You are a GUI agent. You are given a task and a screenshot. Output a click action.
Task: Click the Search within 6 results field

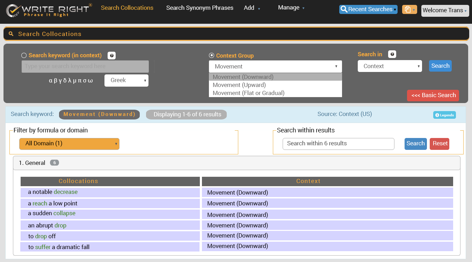(338, 144)
